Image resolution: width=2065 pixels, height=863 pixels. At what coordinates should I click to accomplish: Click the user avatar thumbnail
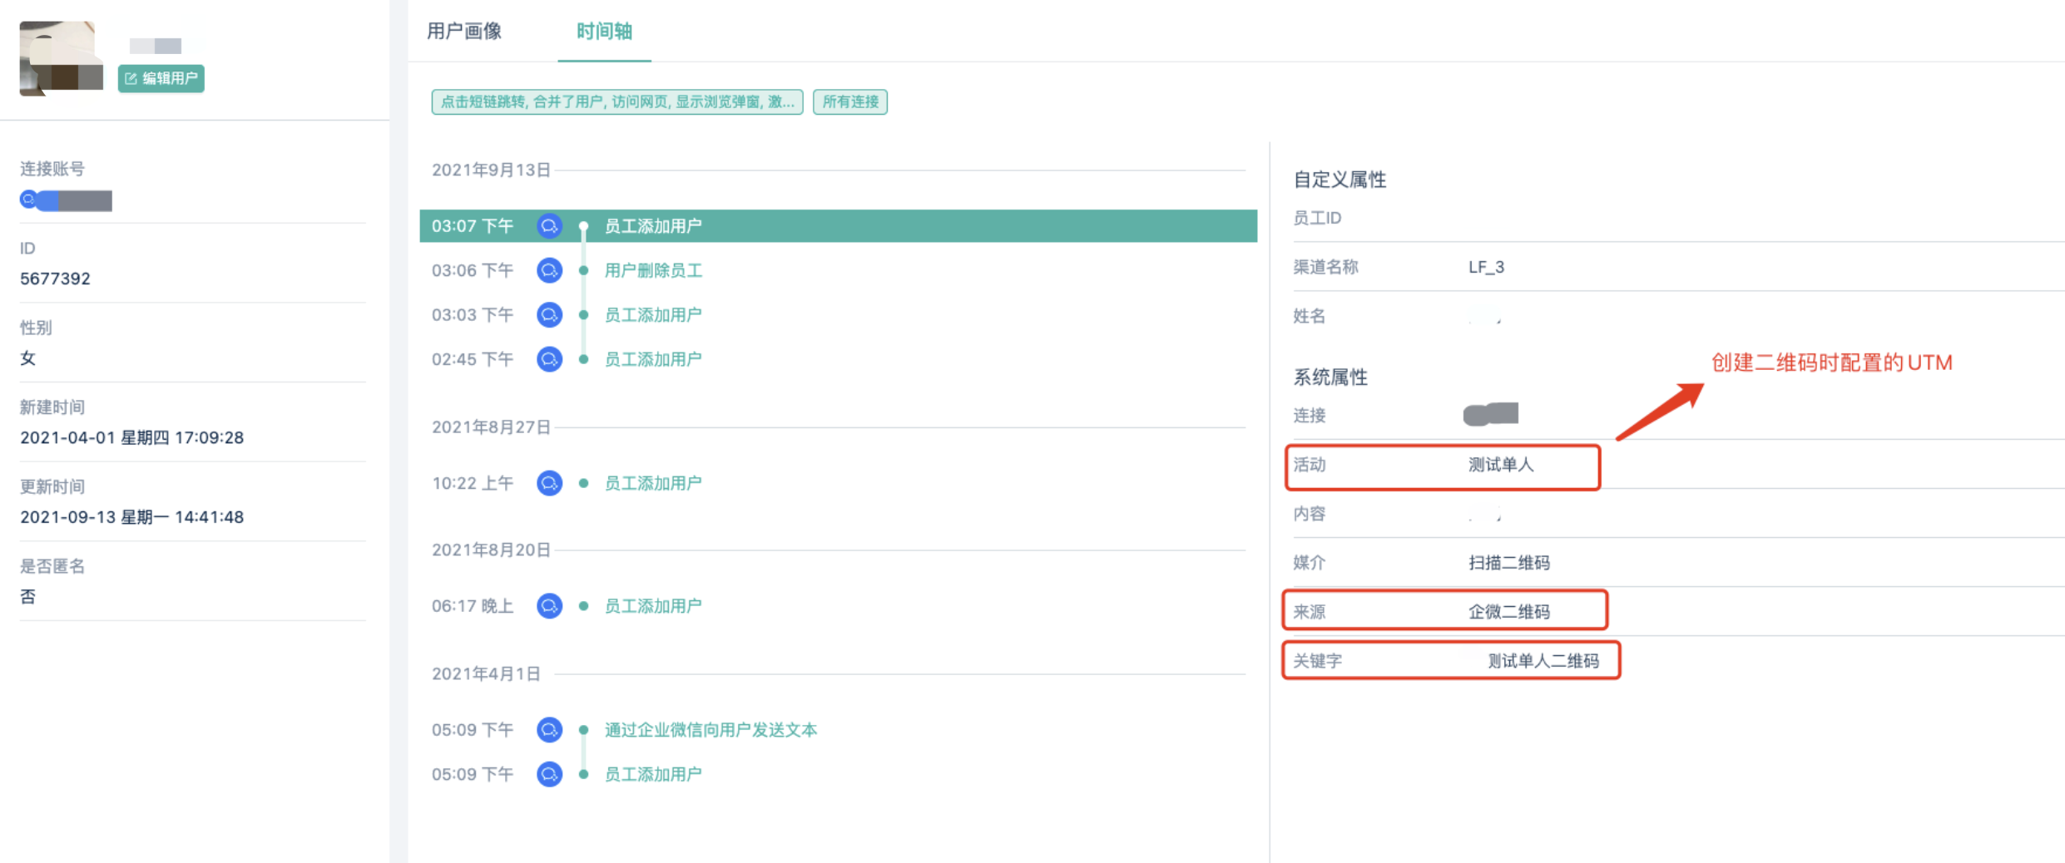61,58
